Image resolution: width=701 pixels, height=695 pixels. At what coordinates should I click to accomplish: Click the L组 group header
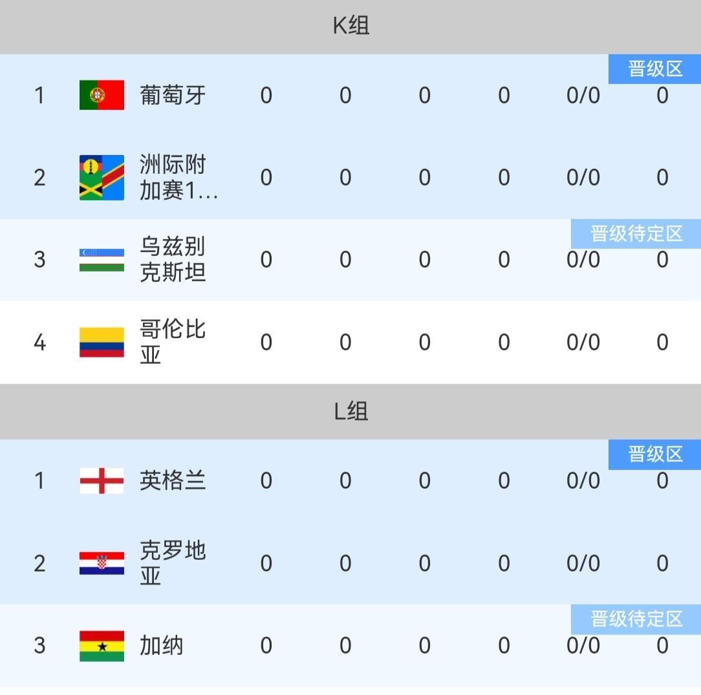(350, 411)
